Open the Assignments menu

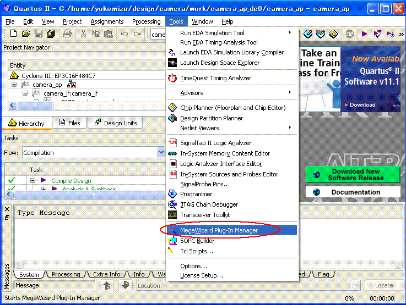click(107, 21)
